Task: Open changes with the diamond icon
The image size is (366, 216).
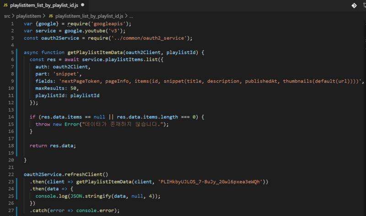Action: click(x=354, y=5)
